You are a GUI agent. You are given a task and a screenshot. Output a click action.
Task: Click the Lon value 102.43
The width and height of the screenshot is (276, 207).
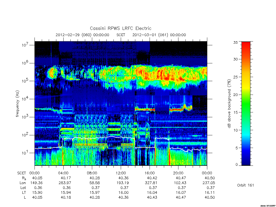(180, 183)
